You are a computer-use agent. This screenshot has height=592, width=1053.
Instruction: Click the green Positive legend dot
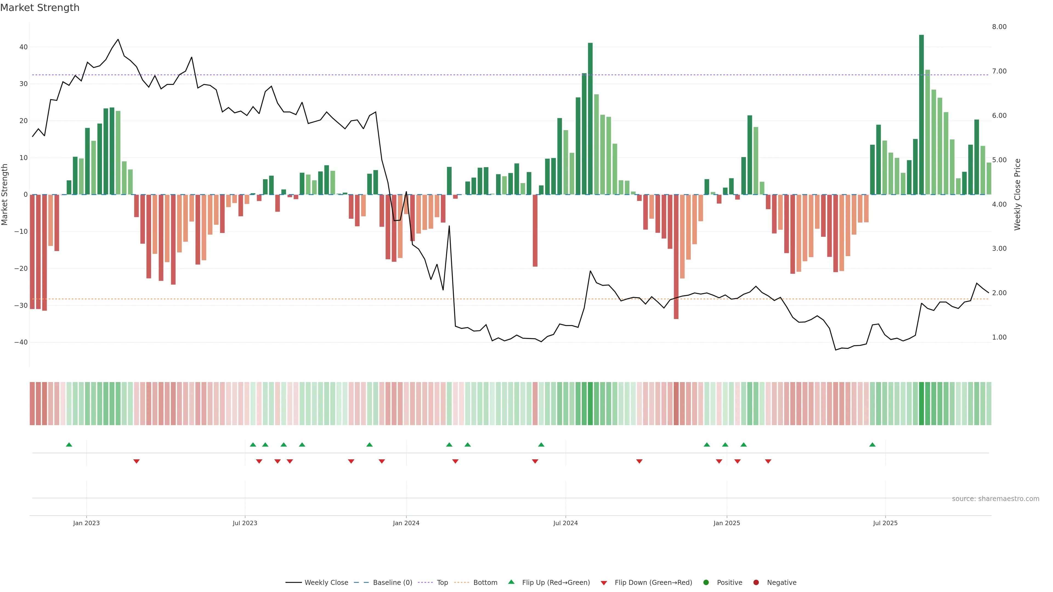(x=706, y=582)
